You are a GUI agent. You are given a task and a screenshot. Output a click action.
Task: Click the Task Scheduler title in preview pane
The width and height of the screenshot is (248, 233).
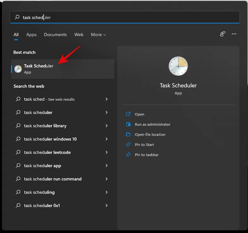(178, 85)
